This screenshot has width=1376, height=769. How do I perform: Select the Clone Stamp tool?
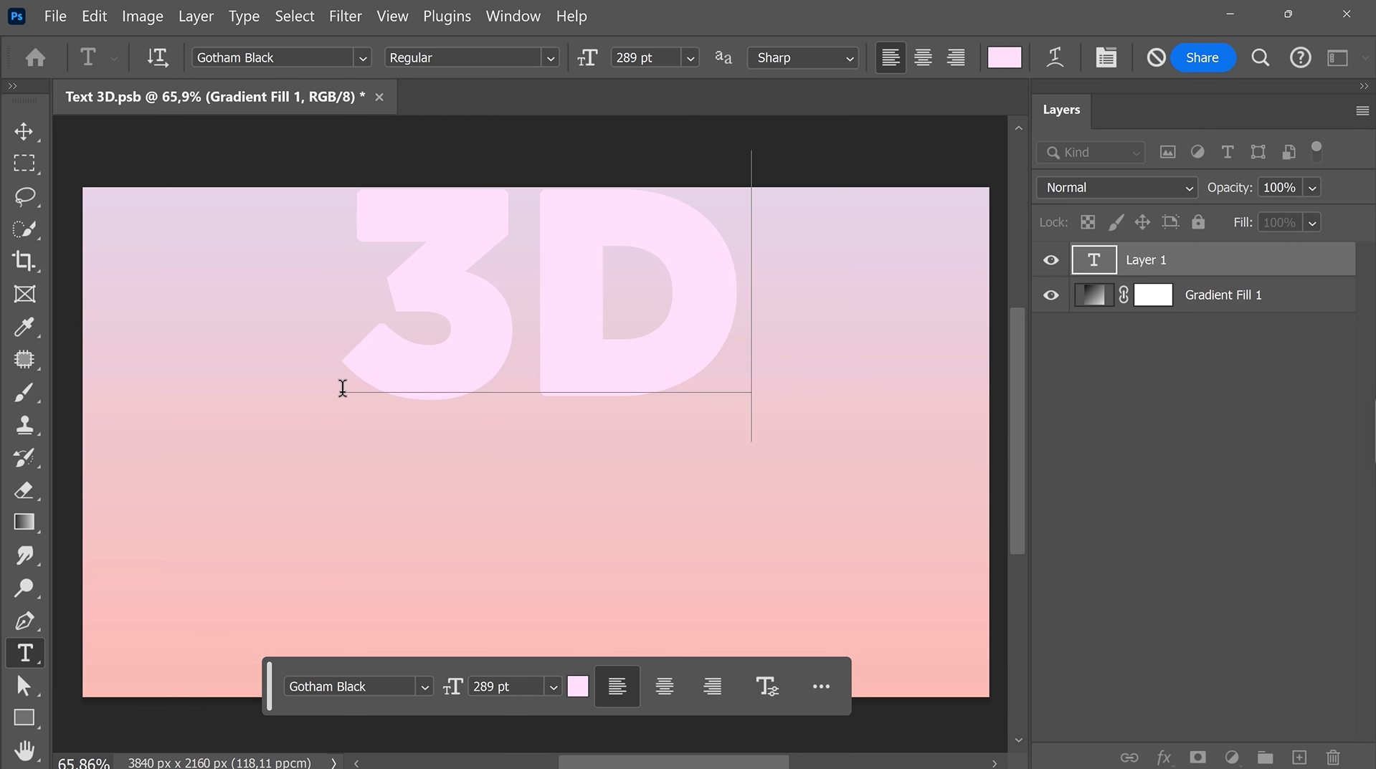click(x=24, y=425)
